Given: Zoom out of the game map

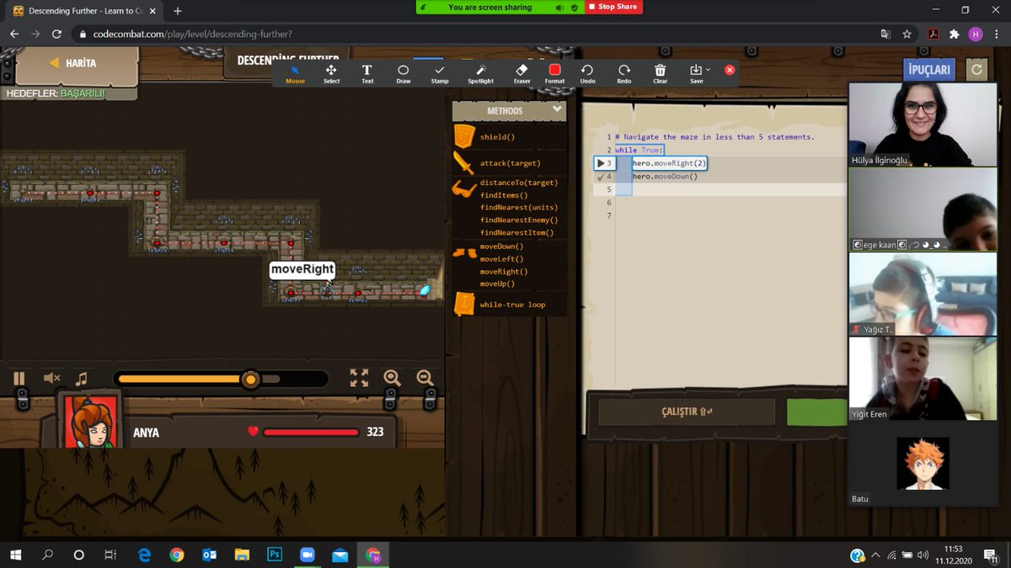Looking at the screenshot, I should (x=425, y=379).
